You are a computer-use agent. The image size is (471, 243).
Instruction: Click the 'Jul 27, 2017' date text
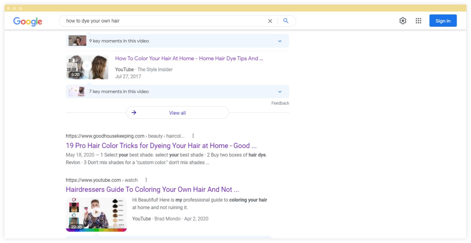coord(128,76)
